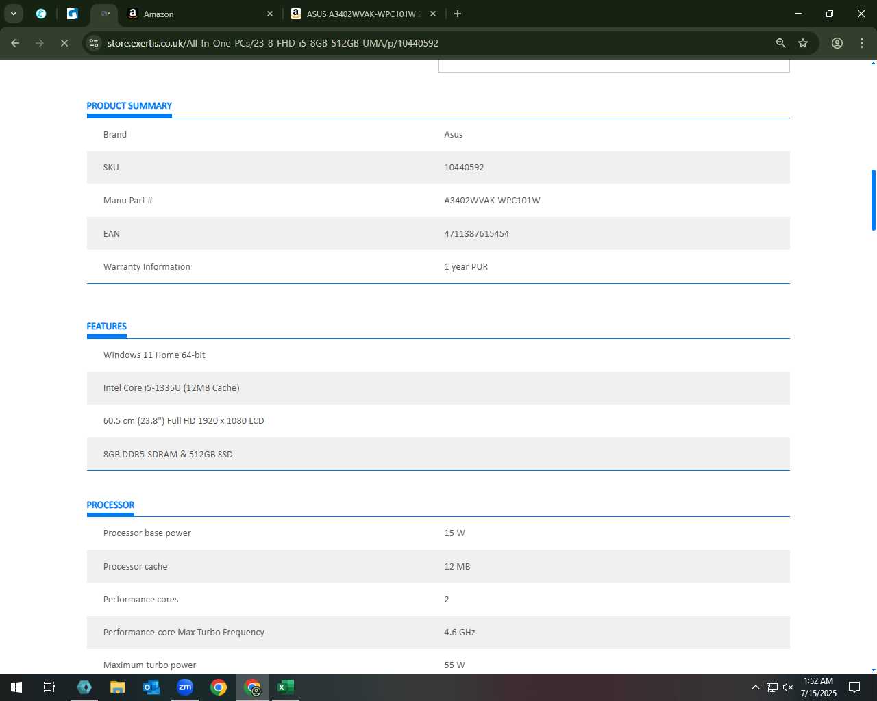Click the Warranty Information label
This screenshot has height=701, width=877.
point(147,266)
